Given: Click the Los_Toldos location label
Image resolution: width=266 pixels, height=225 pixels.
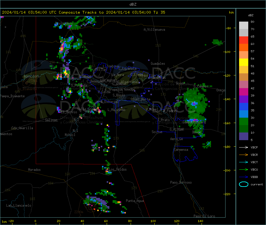Looking at the screenshot, I should coord(118,169).
